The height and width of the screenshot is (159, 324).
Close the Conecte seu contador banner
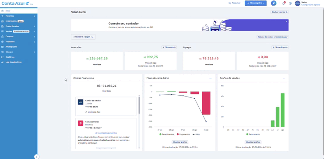coord(286,21)
